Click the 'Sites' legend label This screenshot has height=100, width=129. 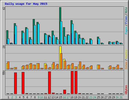pos(126,65)
